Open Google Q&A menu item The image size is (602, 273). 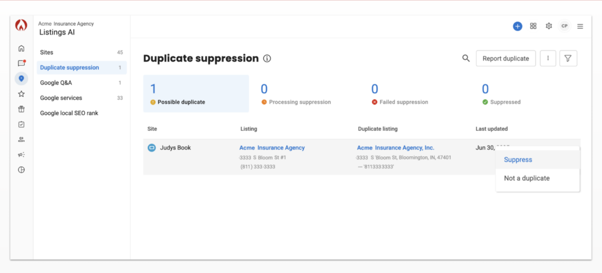pos(81,83)
